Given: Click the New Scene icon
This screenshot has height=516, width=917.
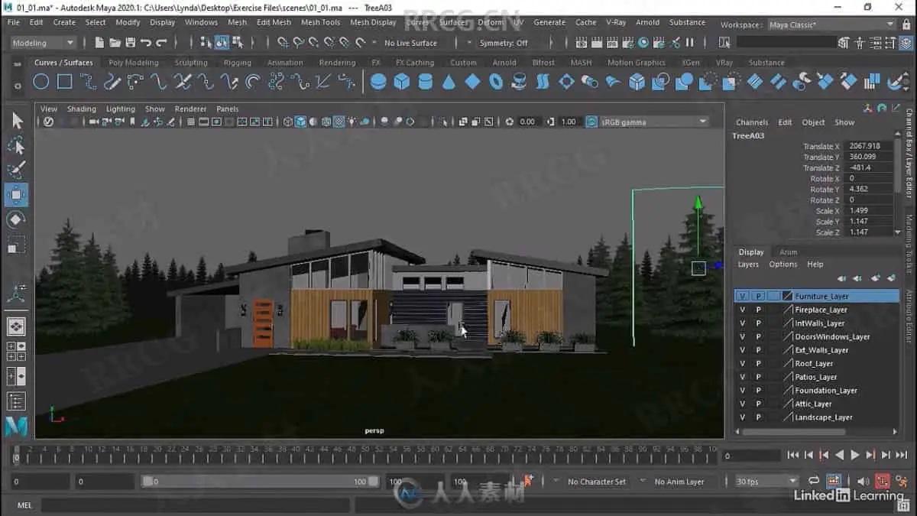Looking at the screenshot, I should (99, 43).
